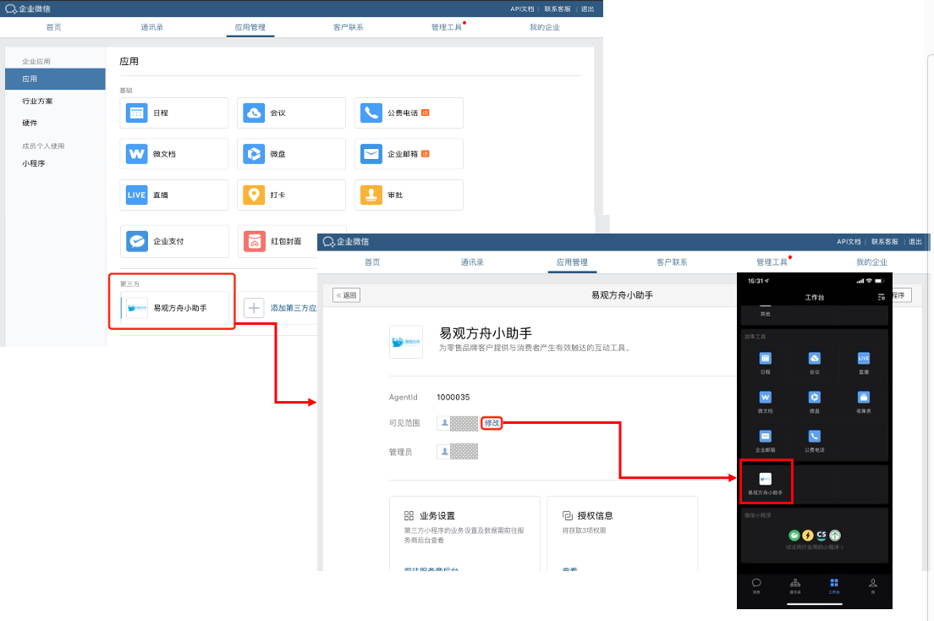934x621 pixels.
Task: Switch to 我 tab on phone bottom bar
Action: point(872,585)
